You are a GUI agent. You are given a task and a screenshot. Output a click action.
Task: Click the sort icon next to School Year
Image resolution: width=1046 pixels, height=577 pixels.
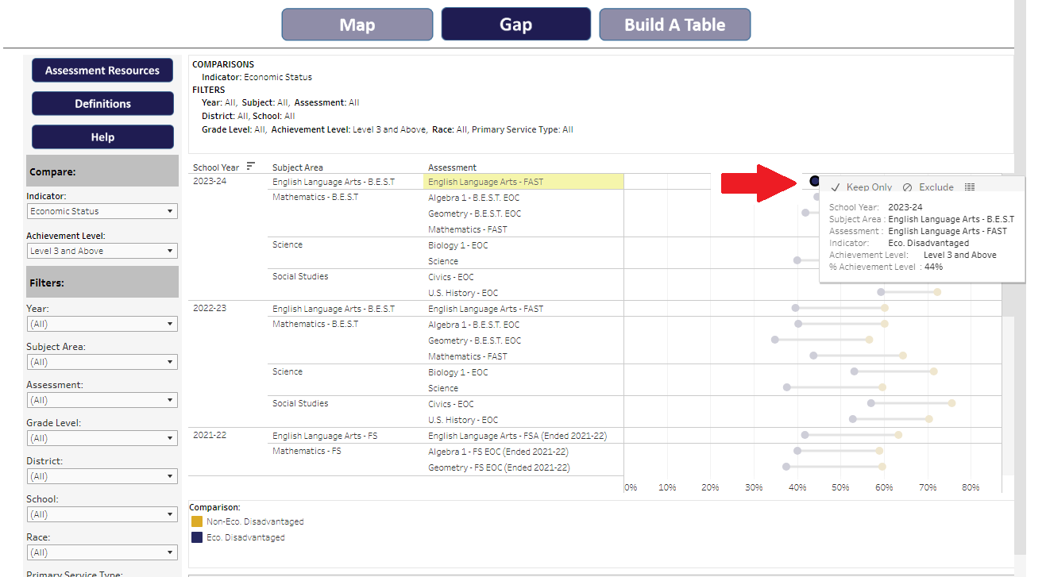(x=252, y=166)
